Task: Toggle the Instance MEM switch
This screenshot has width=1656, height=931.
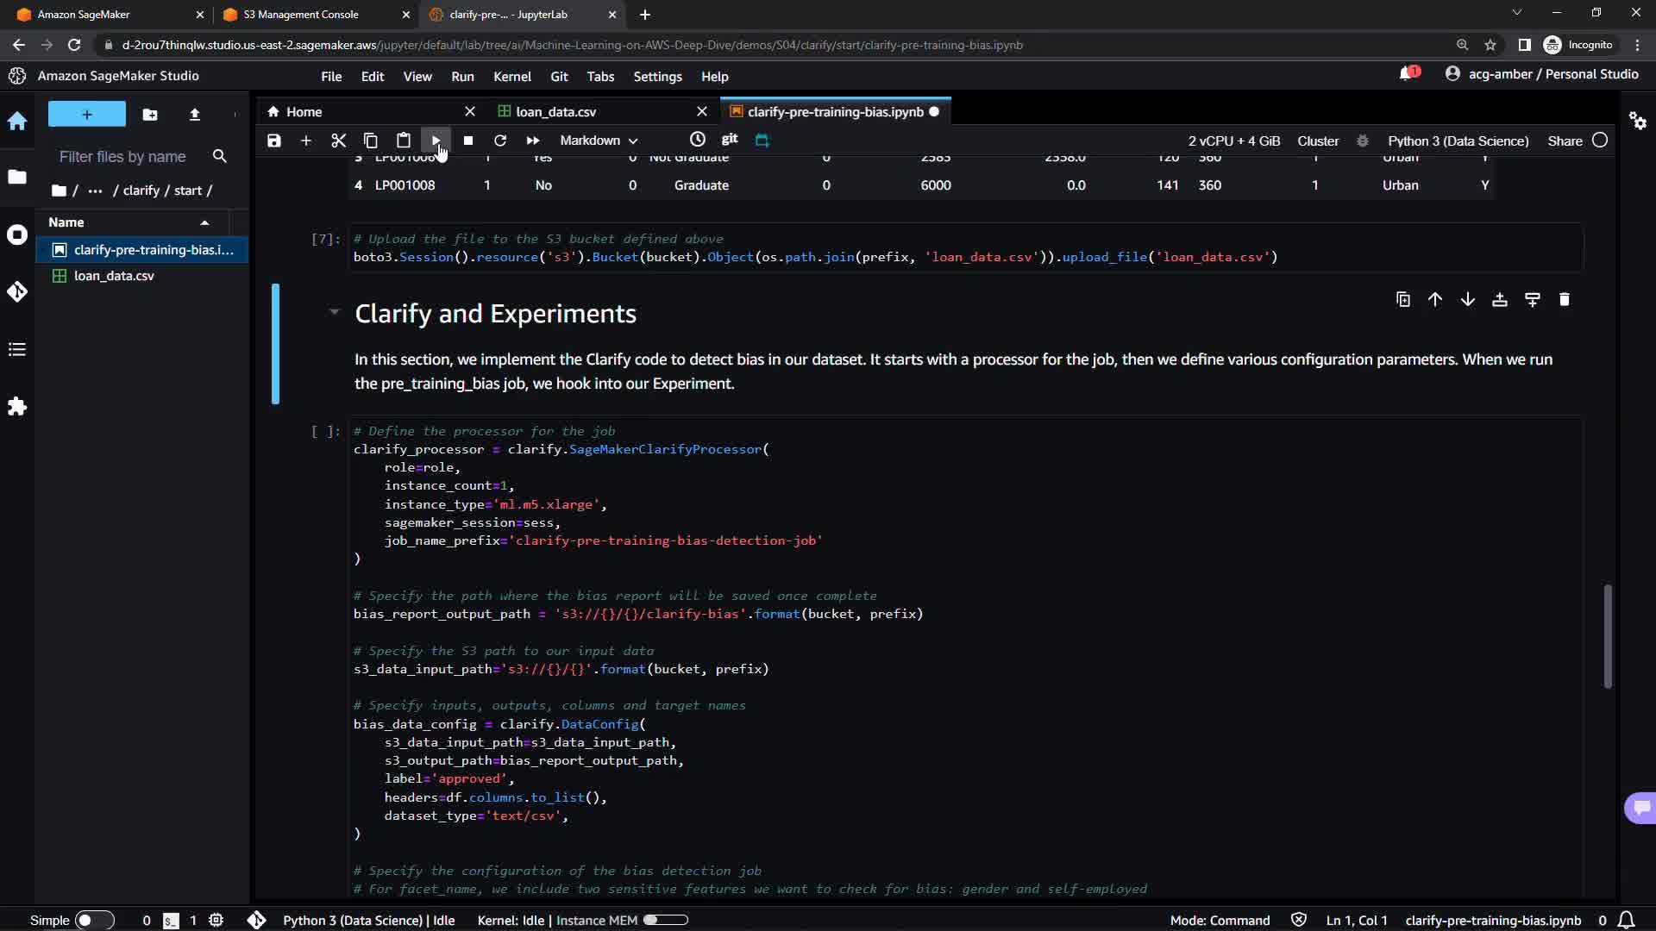Action: [x=665, y=920]
